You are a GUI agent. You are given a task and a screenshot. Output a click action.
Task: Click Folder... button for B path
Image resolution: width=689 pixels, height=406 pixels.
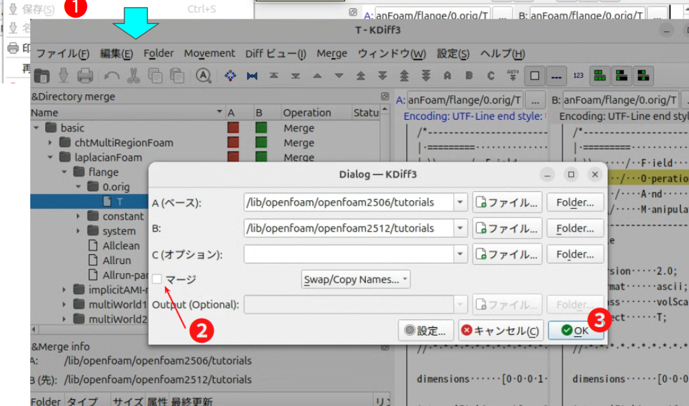[x=575, y=229]
